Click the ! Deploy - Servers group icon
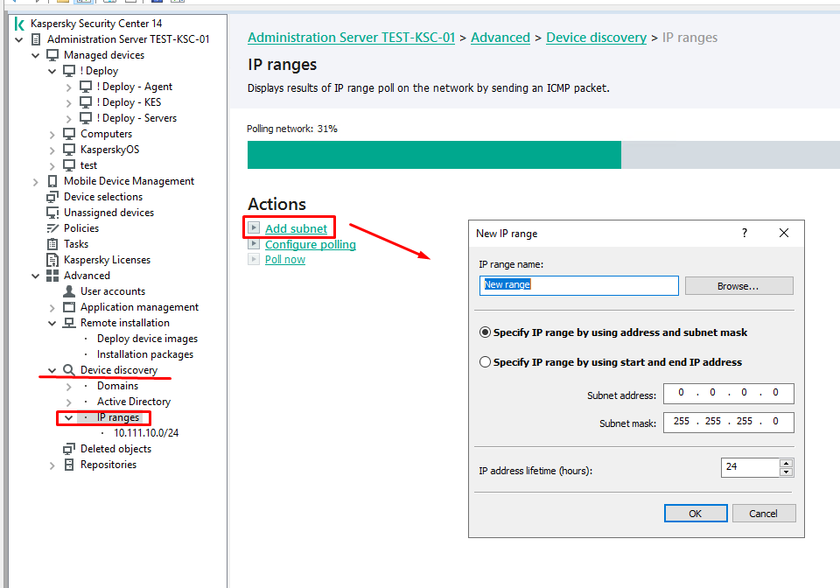The width and height of the screenshot is (840, 588). click(x=86, y=118)
